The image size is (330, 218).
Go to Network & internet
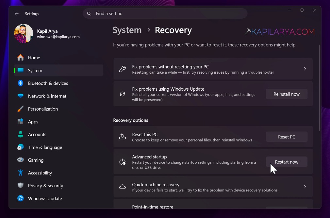pyautogui.click(x=58, y=96)
